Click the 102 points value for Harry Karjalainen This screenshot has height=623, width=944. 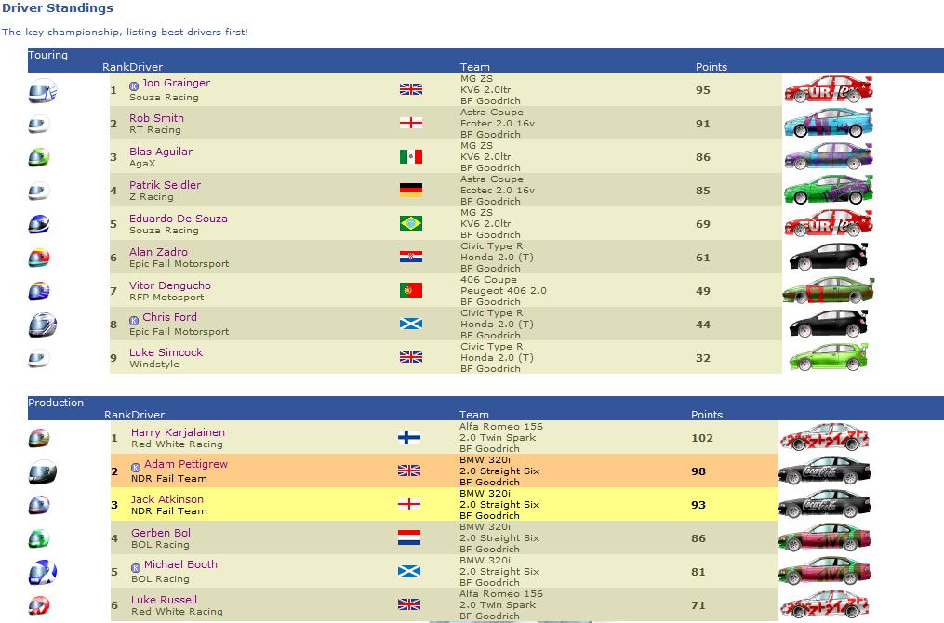[702, 438]
